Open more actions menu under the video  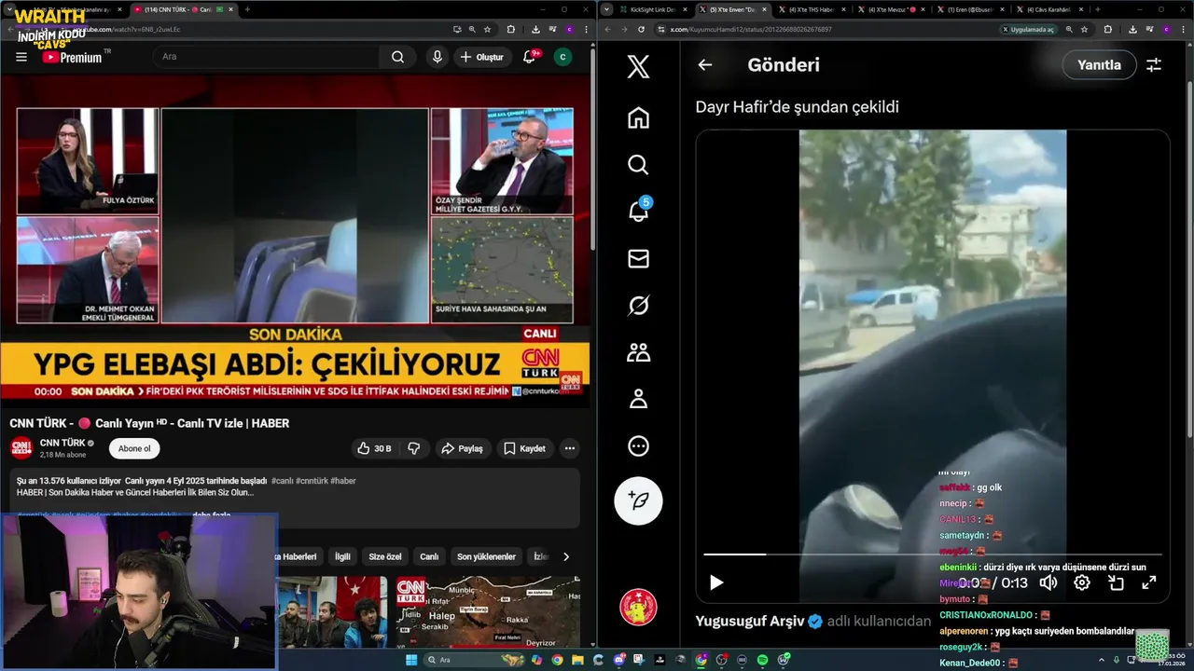click(569, 448)
